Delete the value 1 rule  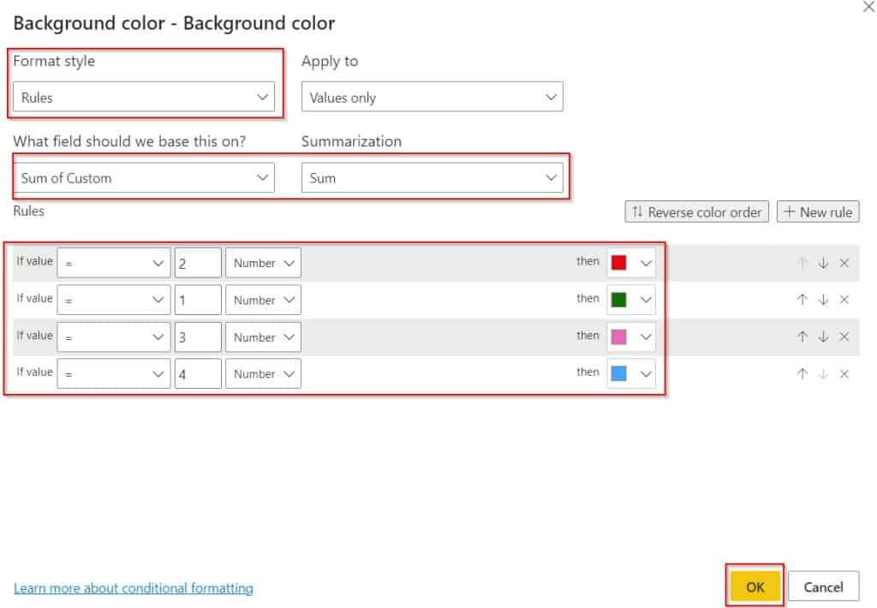844,300
